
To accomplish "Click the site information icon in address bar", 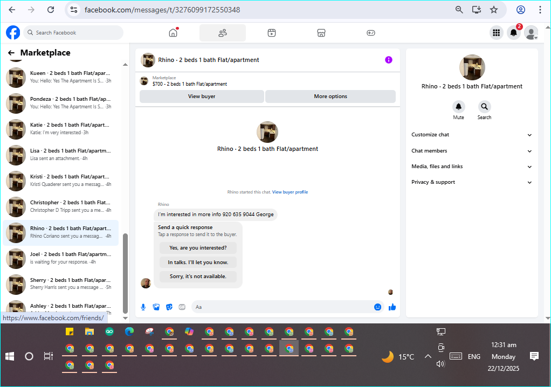I will [74, 10].
